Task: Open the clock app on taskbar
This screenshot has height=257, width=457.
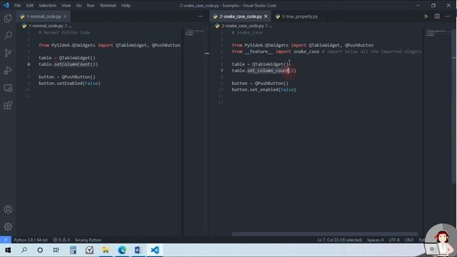Action: point(89,250)
